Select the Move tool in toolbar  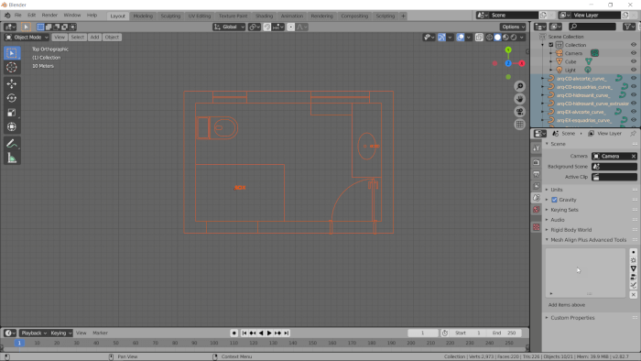(11, 83)
